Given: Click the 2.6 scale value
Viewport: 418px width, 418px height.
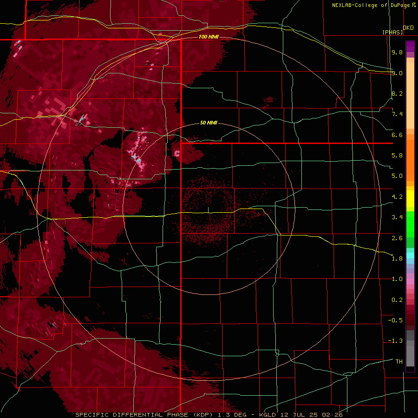Looking at the screenshot, I should tap(397, 238).
